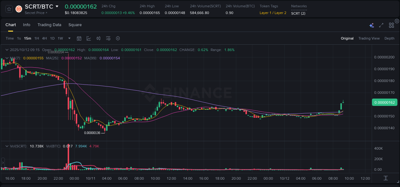Open the SCRT/BTC pair dropdown

57,6
